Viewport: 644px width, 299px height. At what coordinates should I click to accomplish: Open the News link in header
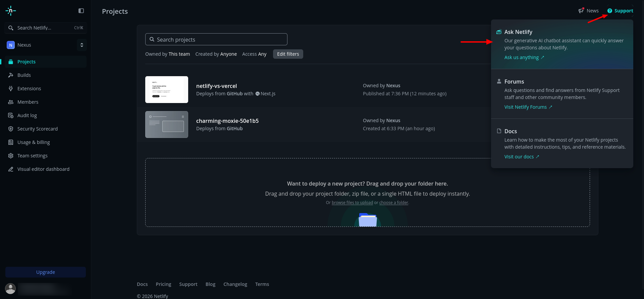588,11
